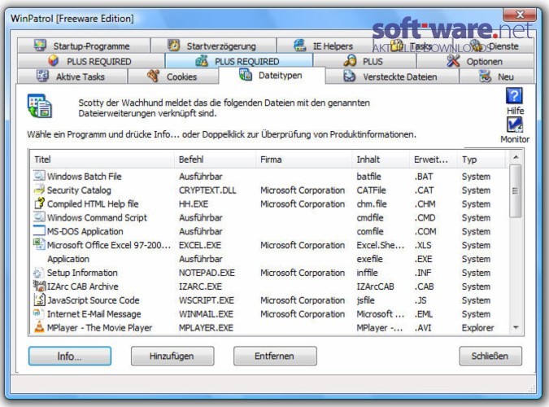Open the Versteckte Dateien tab
This screenshot has height=407, width=549.
coord(392,77)
